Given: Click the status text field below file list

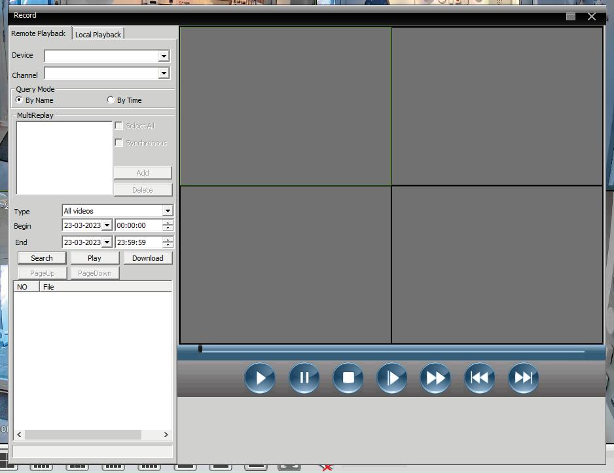Looking at the screenshot, I should pos(93,451).
